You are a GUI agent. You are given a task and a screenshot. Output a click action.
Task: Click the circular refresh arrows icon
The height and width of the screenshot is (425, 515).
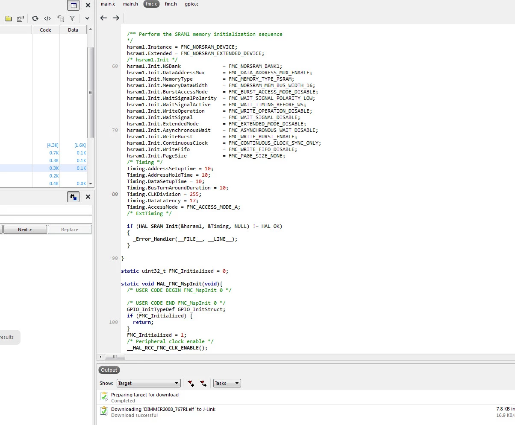pyautogui.click(x=35, y=18)
